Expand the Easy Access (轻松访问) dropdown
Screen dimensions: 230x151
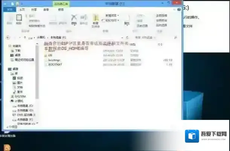pos(112,19)
